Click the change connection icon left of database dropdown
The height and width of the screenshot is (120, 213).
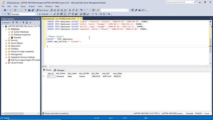tap(8, 14)
